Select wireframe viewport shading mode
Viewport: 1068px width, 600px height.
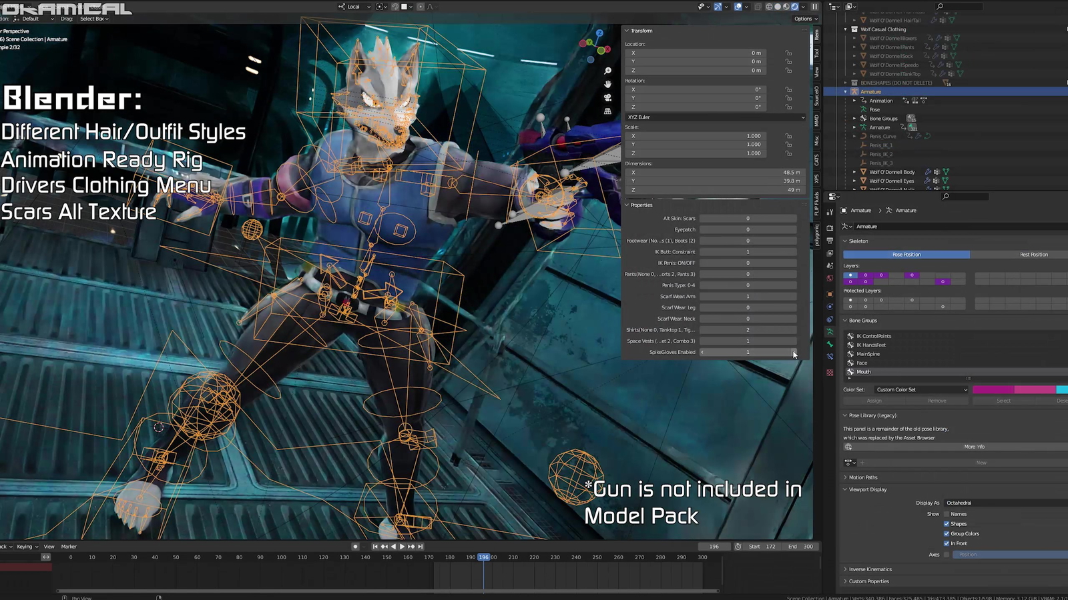(769, 7)
